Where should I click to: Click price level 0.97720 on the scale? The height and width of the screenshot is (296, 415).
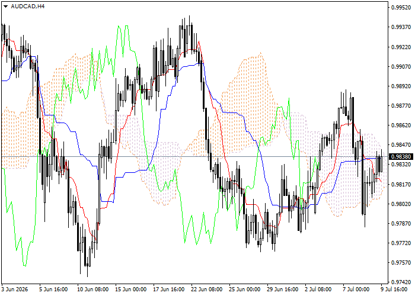coord(401,243)
